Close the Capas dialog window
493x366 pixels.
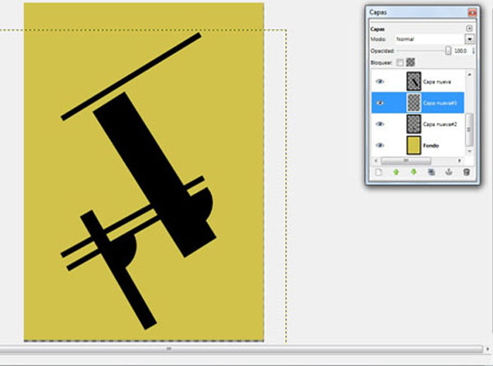coord(472,12)
